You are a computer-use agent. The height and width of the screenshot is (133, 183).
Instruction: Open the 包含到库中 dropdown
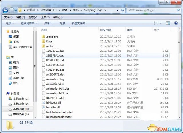pos(29,23)
